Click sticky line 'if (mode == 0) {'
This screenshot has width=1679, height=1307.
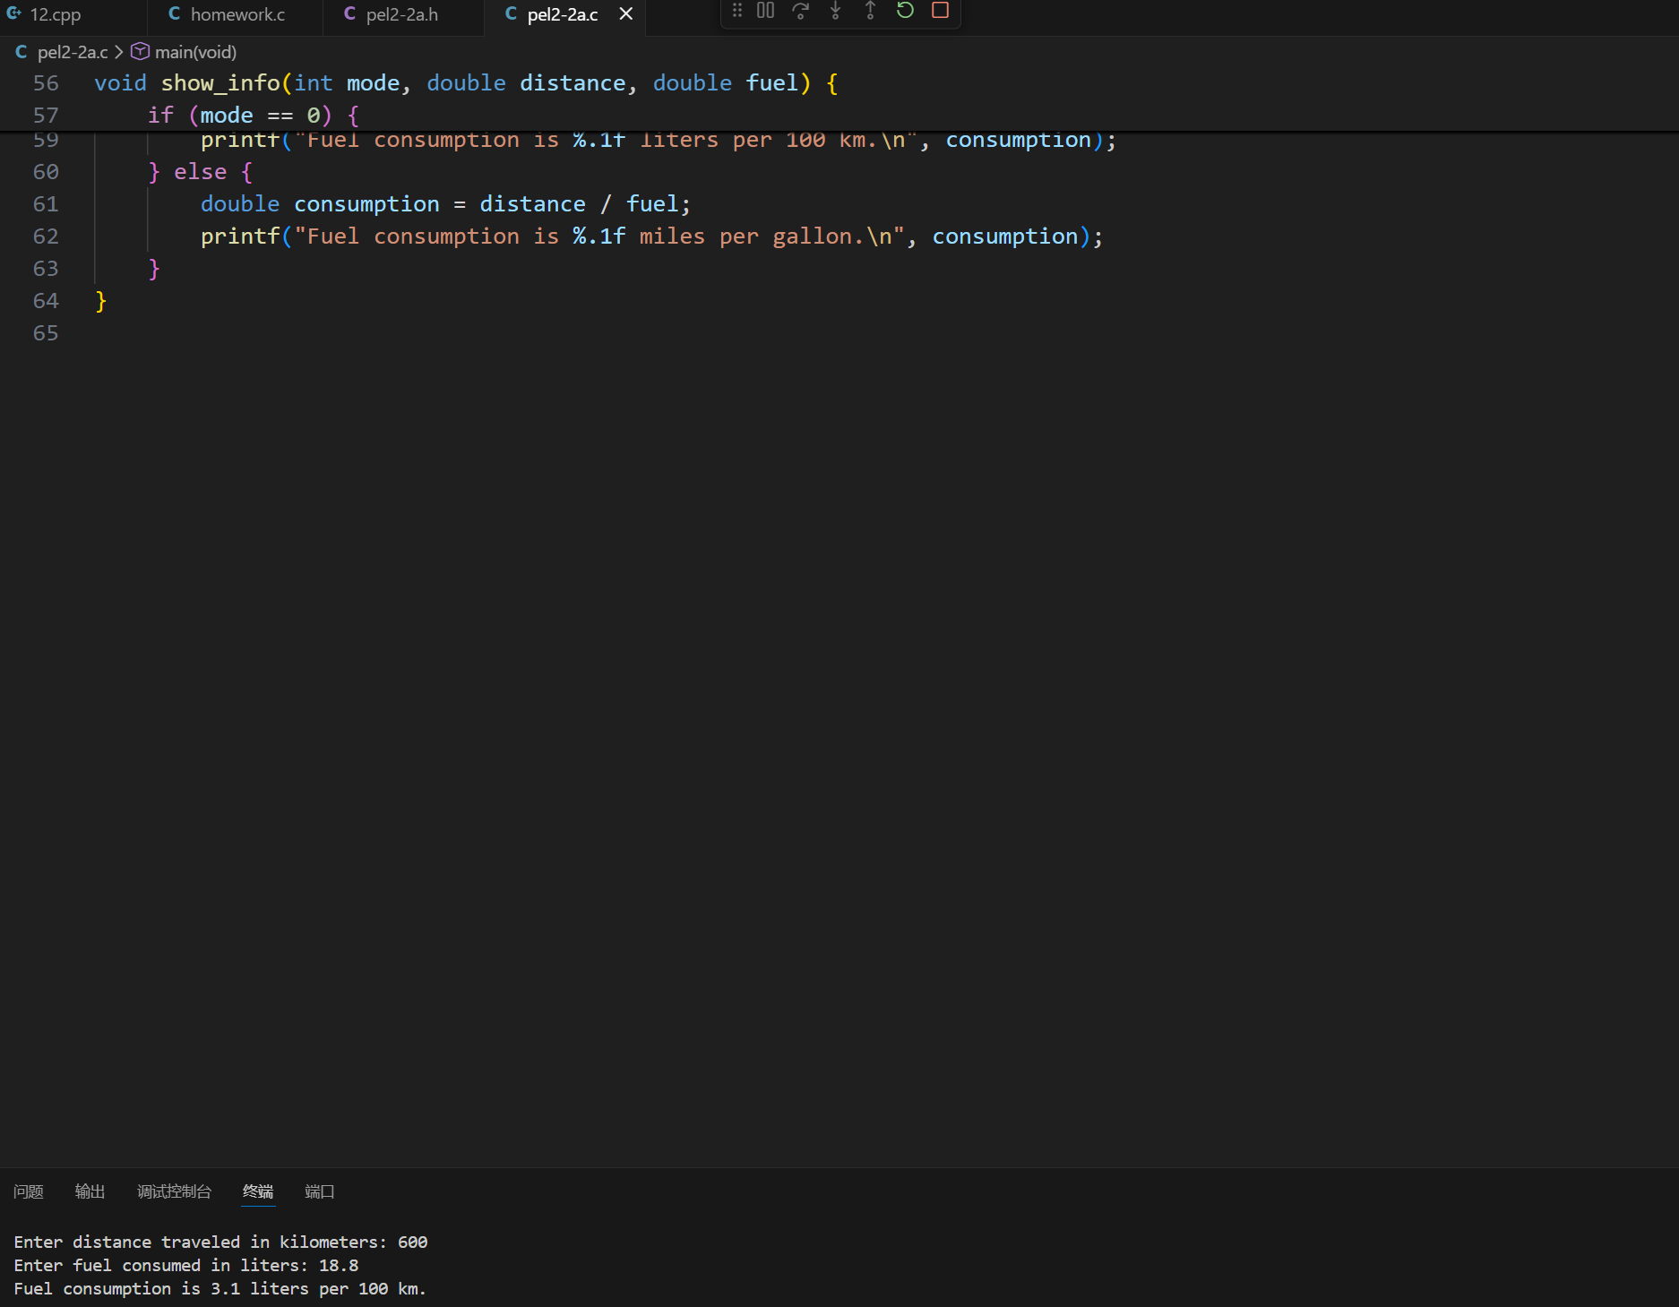click(x=253, y=116)
